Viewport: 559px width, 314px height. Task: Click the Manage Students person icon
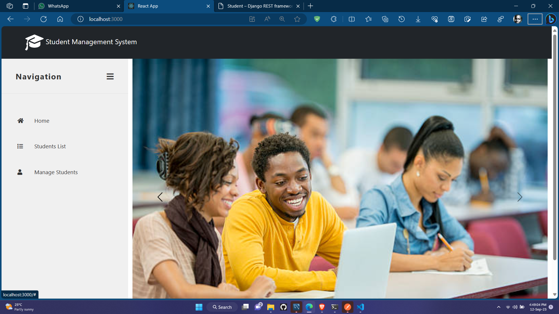click(x=20, y=172)
